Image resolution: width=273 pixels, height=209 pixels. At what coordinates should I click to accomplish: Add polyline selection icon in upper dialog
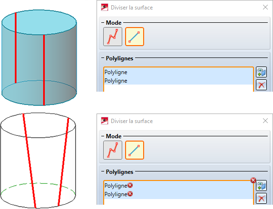261,72
